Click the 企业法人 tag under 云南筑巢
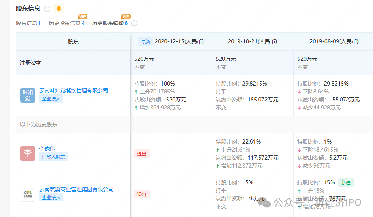The height and width of the screenshot is (217, 373). (51, 198)
